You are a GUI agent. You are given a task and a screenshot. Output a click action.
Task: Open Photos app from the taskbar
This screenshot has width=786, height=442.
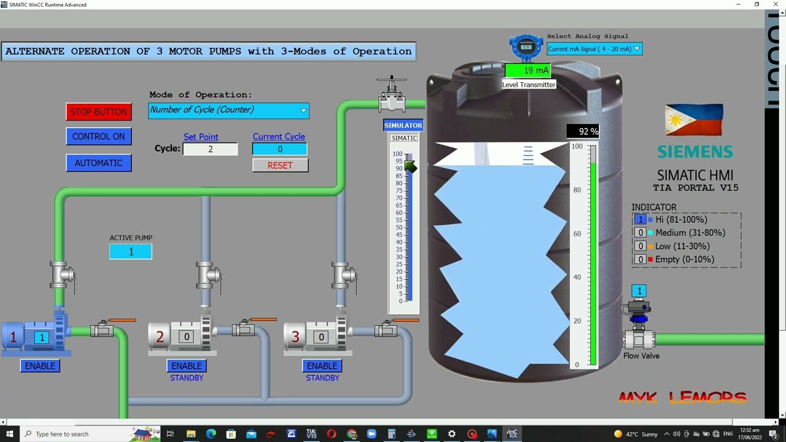point(492,434)
